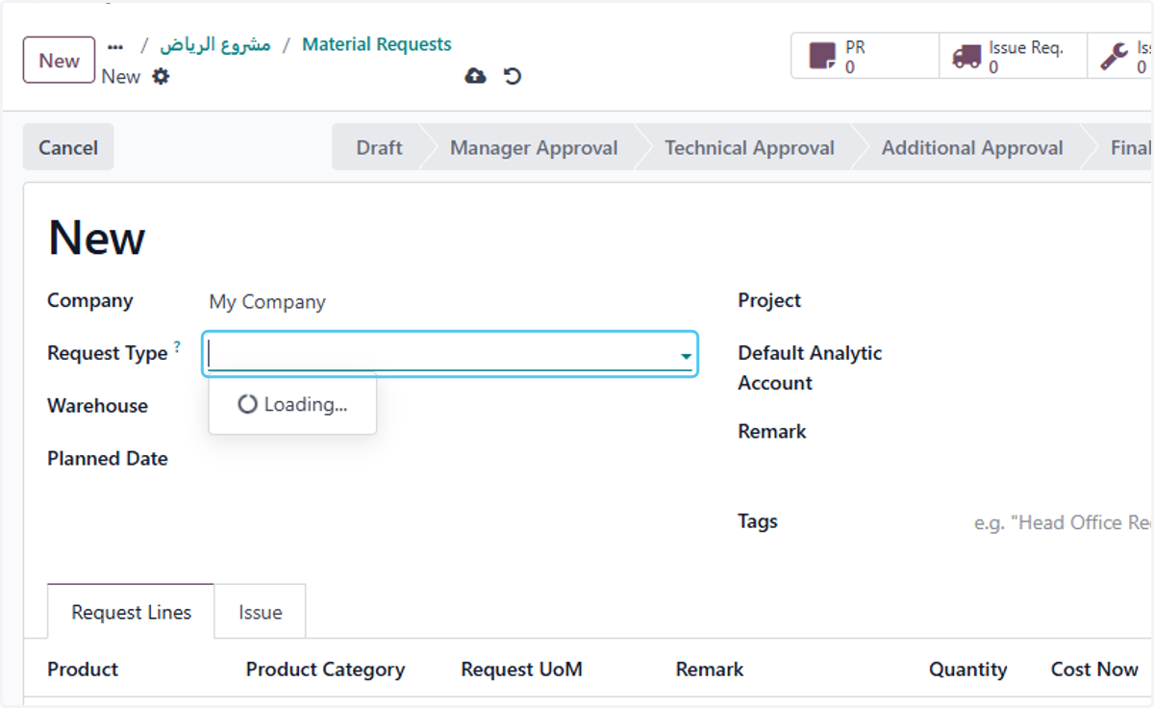Click the Cancel button
Screen dimensions: 1154x708
(68, 147)
